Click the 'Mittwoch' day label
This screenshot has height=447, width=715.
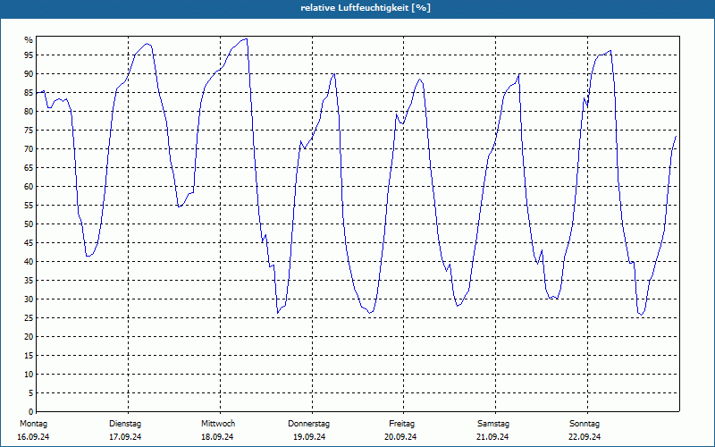(218, 424)
